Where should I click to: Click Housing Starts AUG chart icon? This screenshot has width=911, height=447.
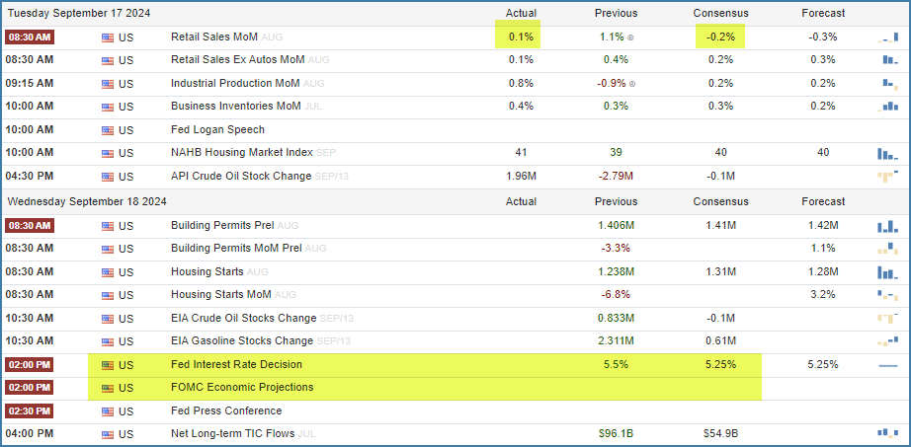point(887,271)
